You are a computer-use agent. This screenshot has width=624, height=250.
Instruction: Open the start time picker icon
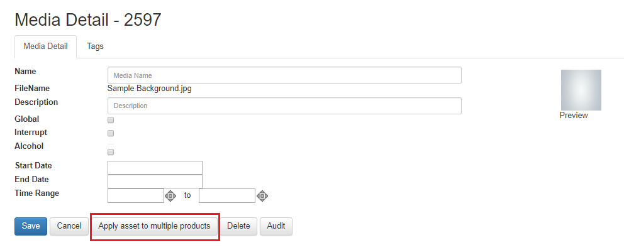[170, 195]
